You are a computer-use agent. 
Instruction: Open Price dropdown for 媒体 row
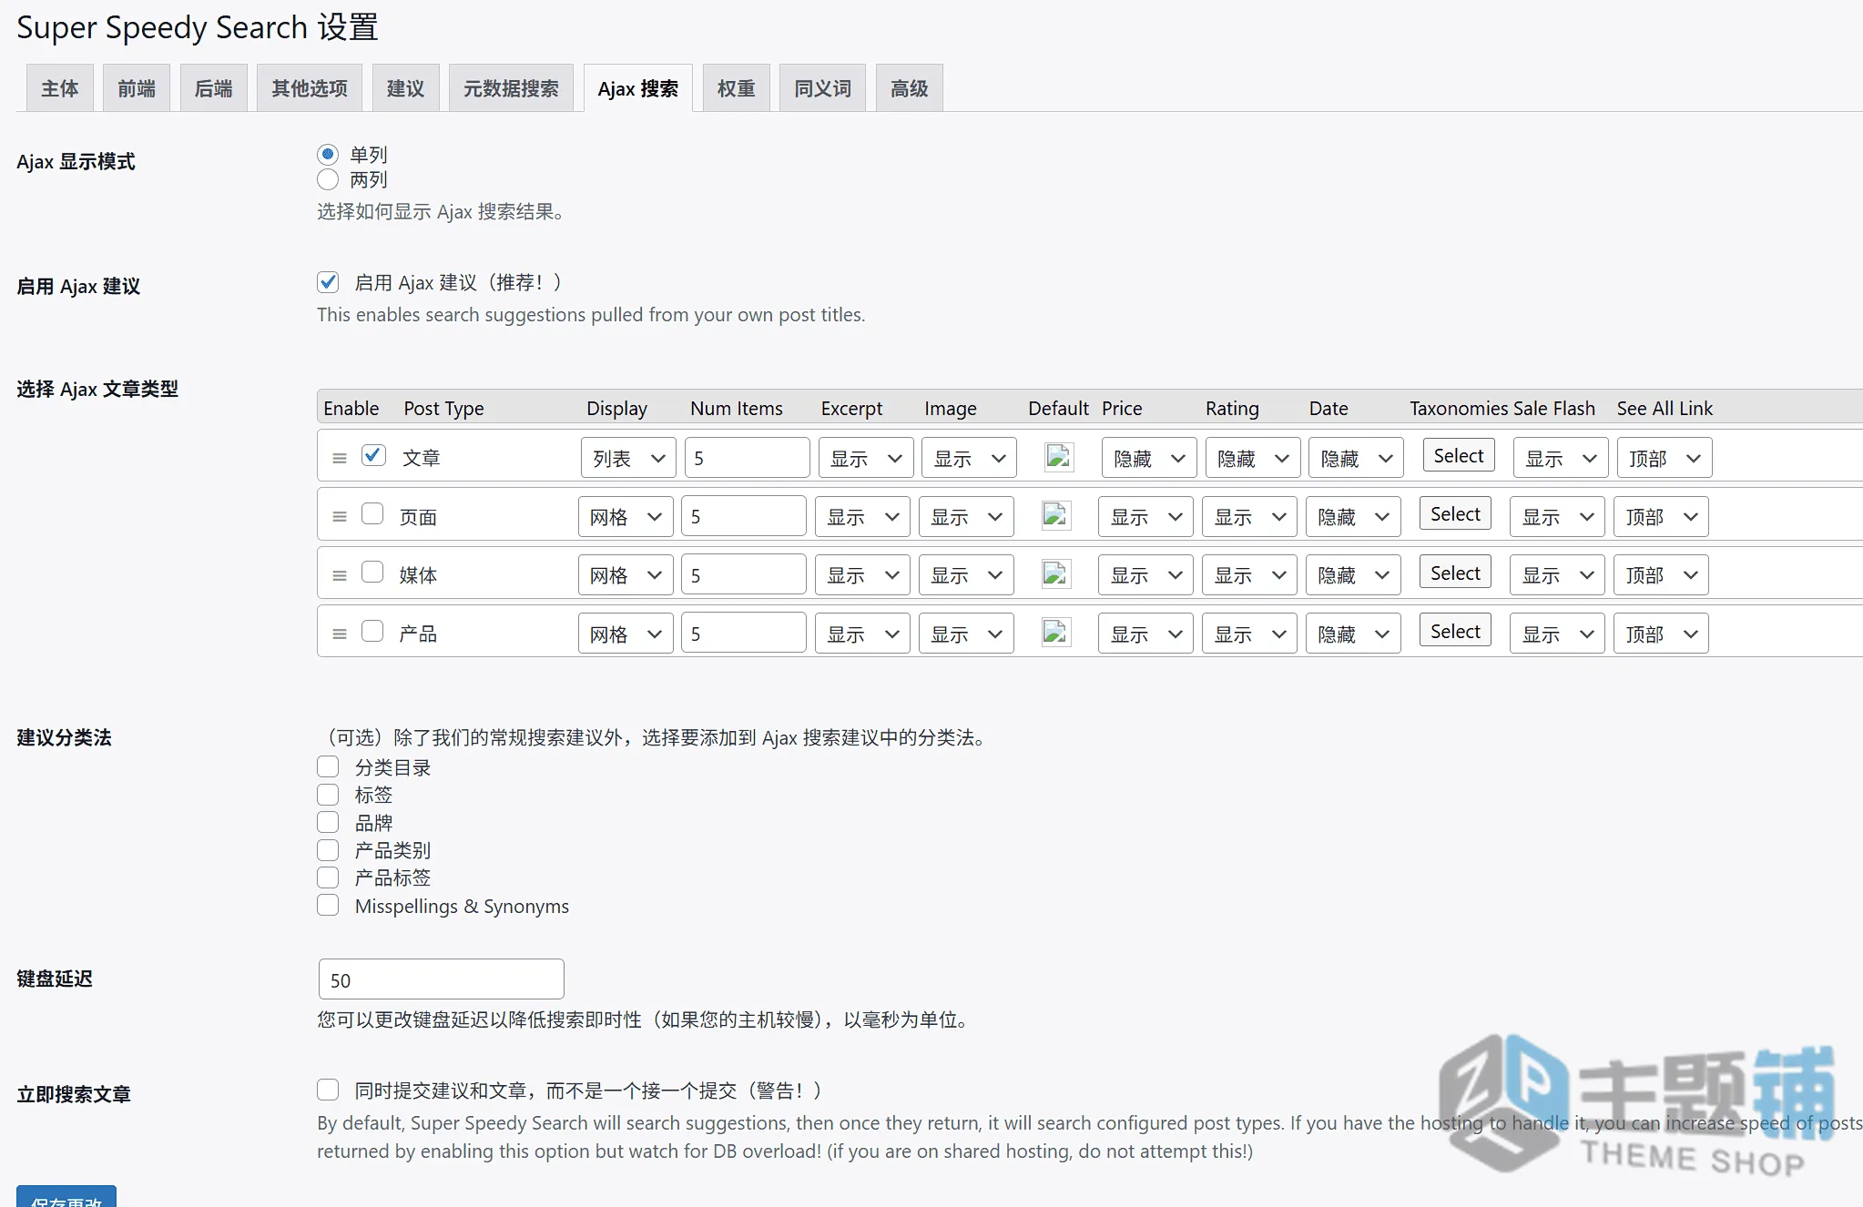1145,575
